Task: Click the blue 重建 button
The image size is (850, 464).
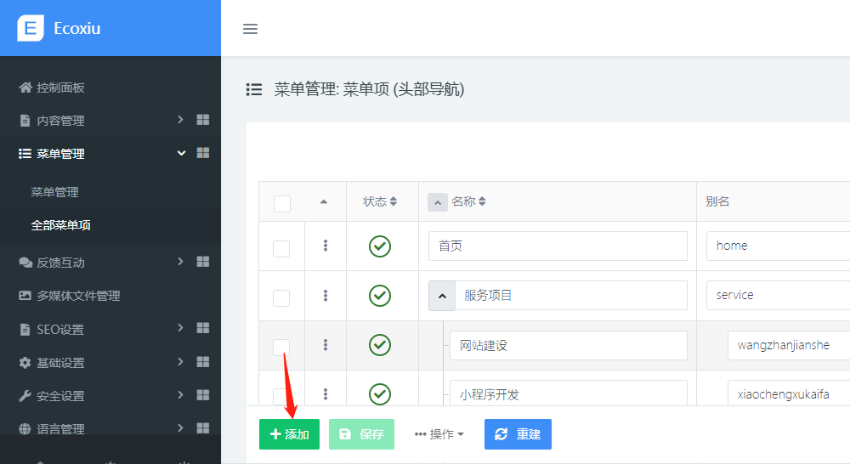Action: (x=518, y=434)
